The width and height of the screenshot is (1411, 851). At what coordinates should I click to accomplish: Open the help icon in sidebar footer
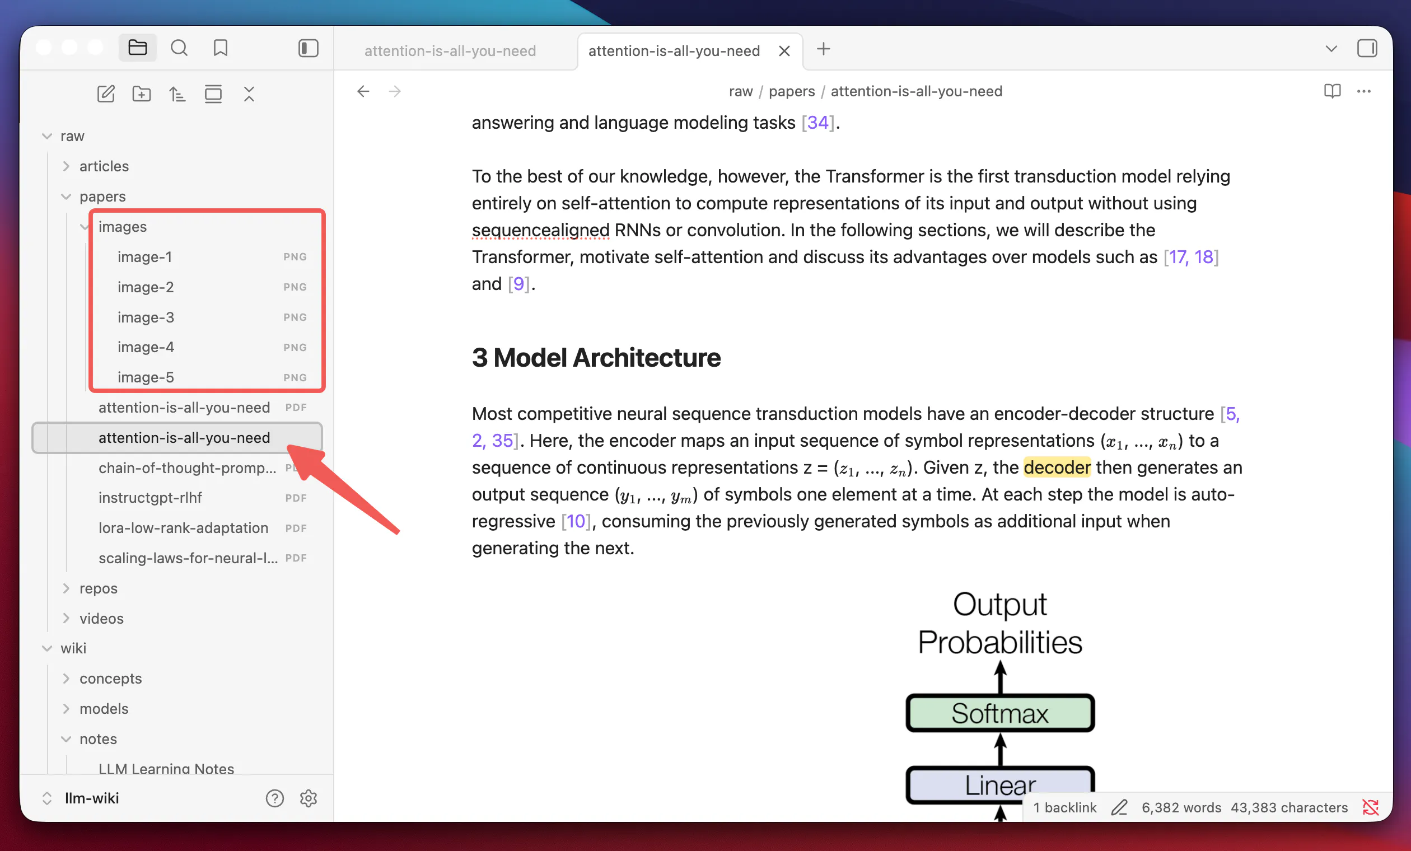click(x=275, y=798)
